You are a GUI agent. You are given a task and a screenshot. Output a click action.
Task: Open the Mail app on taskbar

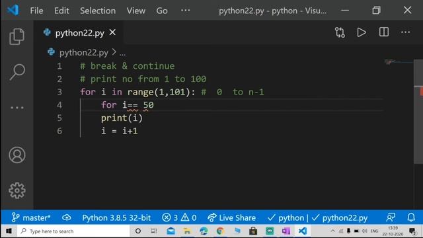click(171, 231)
